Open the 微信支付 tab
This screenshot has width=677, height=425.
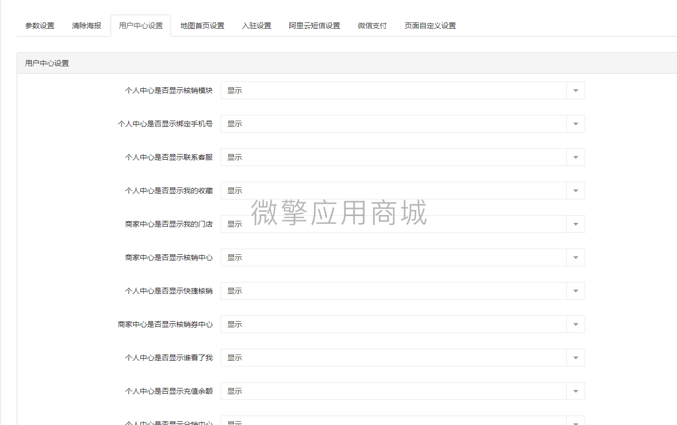click(x=372, y=26)
